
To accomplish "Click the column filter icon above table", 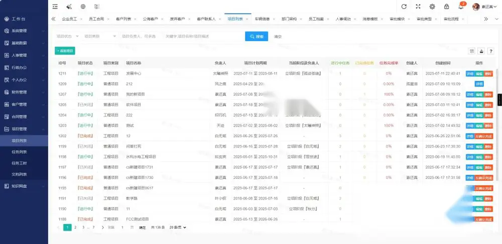I will point(472,51).
